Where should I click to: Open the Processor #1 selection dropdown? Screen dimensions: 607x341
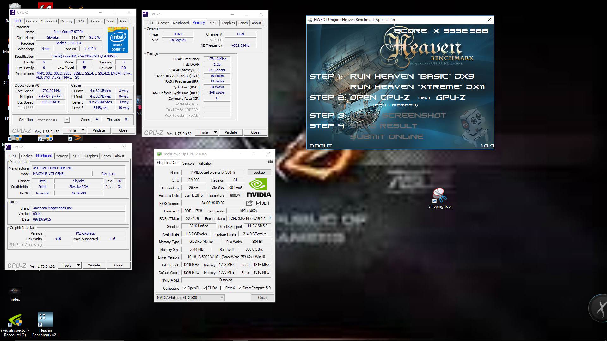[53, 120]
